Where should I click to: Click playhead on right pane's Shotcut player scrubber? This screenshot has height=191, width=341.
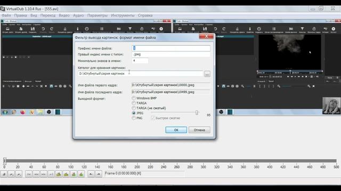tap(290, 72)
